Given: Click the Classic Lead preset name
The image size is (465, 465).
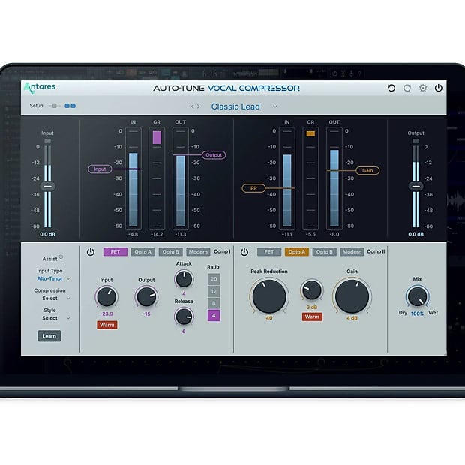Looking at the screenshot, I should [235, 106].
